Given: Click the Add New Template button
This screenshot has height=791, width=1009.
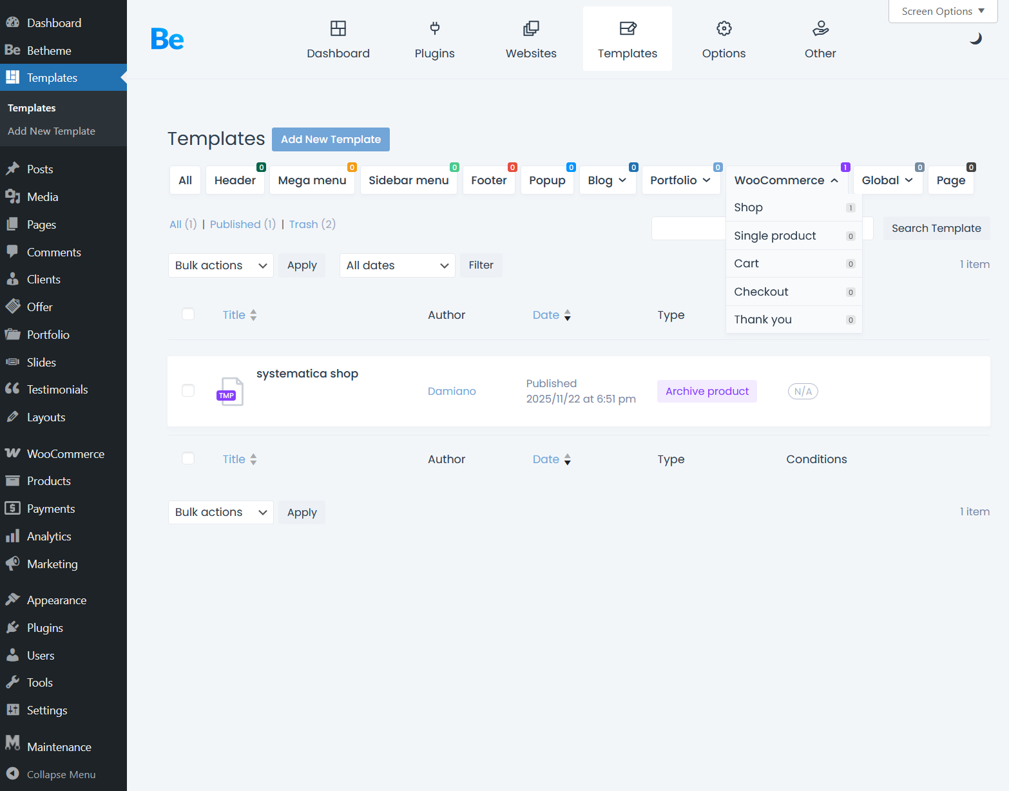Looking at the screenshot, I should coord(331,140).
